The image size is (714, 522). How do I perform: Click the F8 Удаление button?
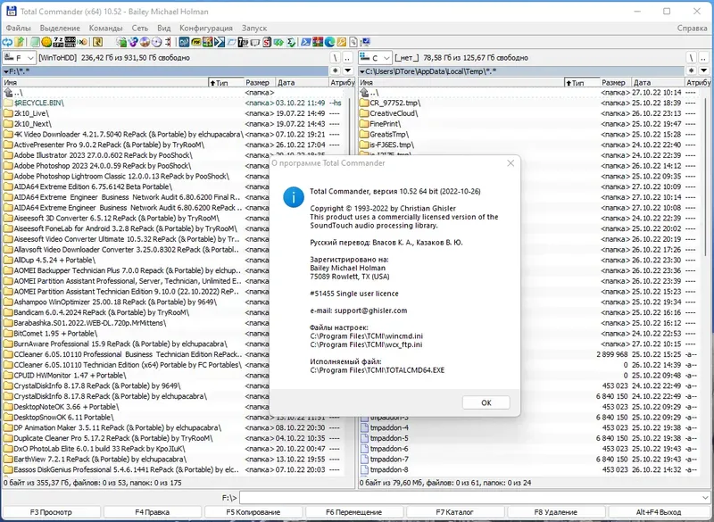click(556, 512)
